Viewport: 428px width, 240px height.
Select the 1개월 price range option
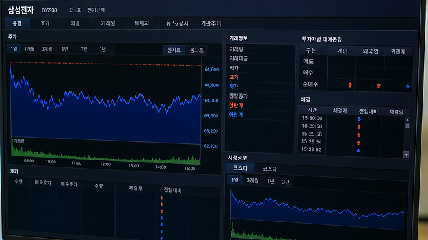pos(29,49)
